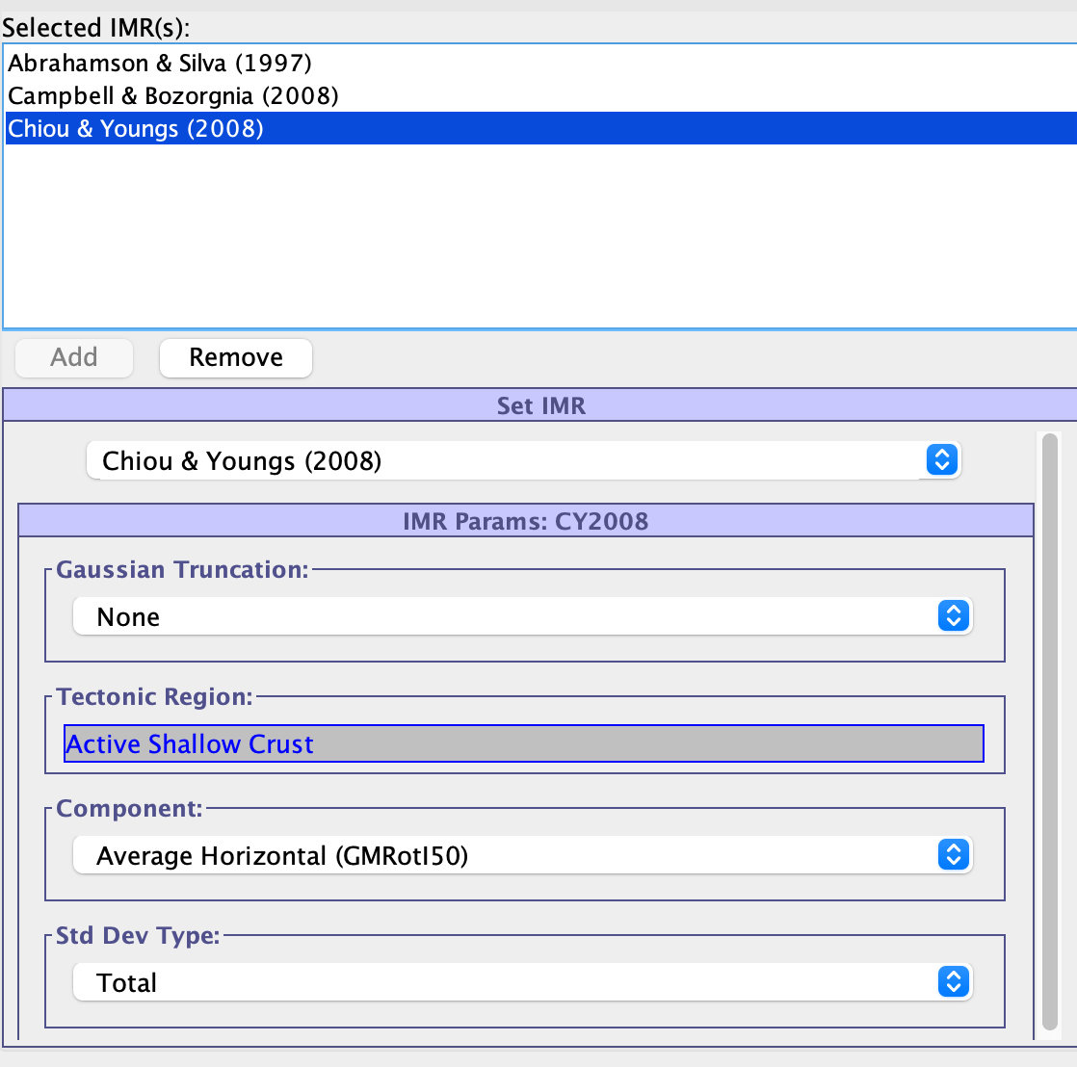Click the blue arrows icon beside Average Horizontal
1077x1067 pixels.
click(x=952, y=855)
